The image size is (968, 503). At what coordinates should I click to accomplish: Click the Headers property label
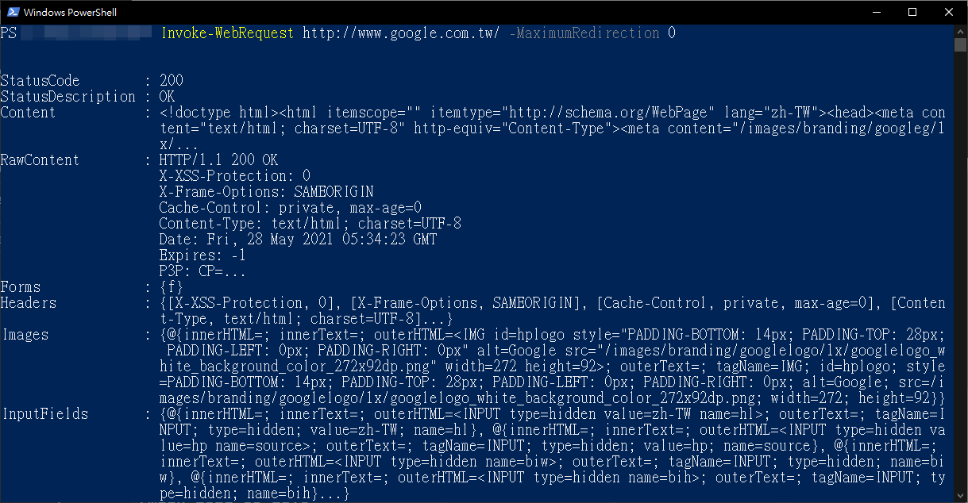(x=28, y=302)
